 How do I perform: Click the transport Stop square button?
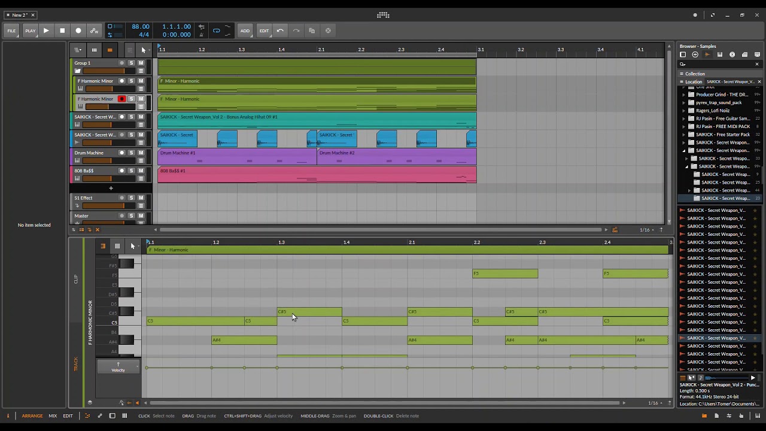pos(62,31)
